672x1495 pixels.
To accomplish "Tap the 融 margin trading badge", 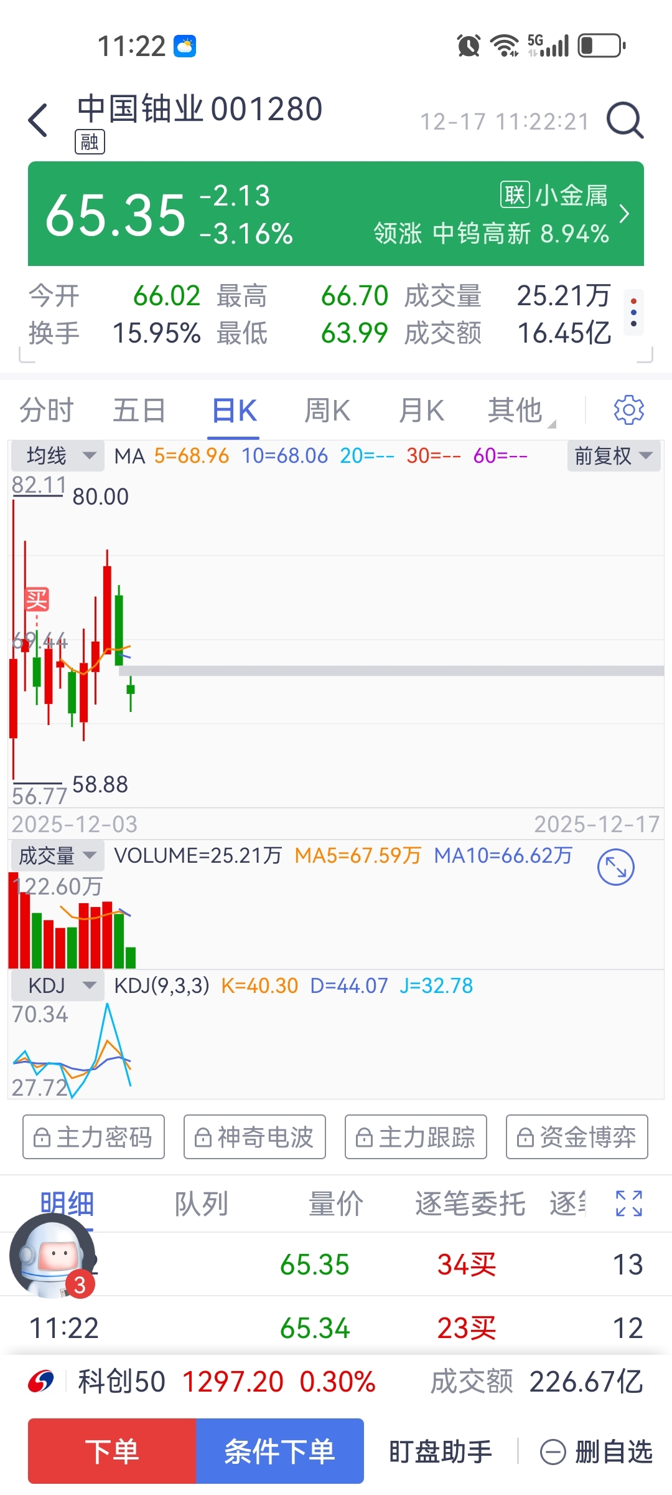I will [90, 142].
